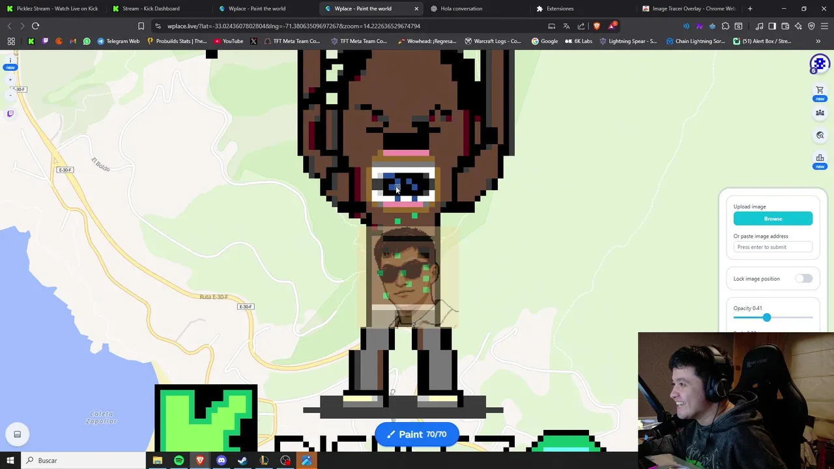Viewport: 834px width, 469px height.
Task: Open the Wplace store cart icon
Action: [x=820, y=91]
